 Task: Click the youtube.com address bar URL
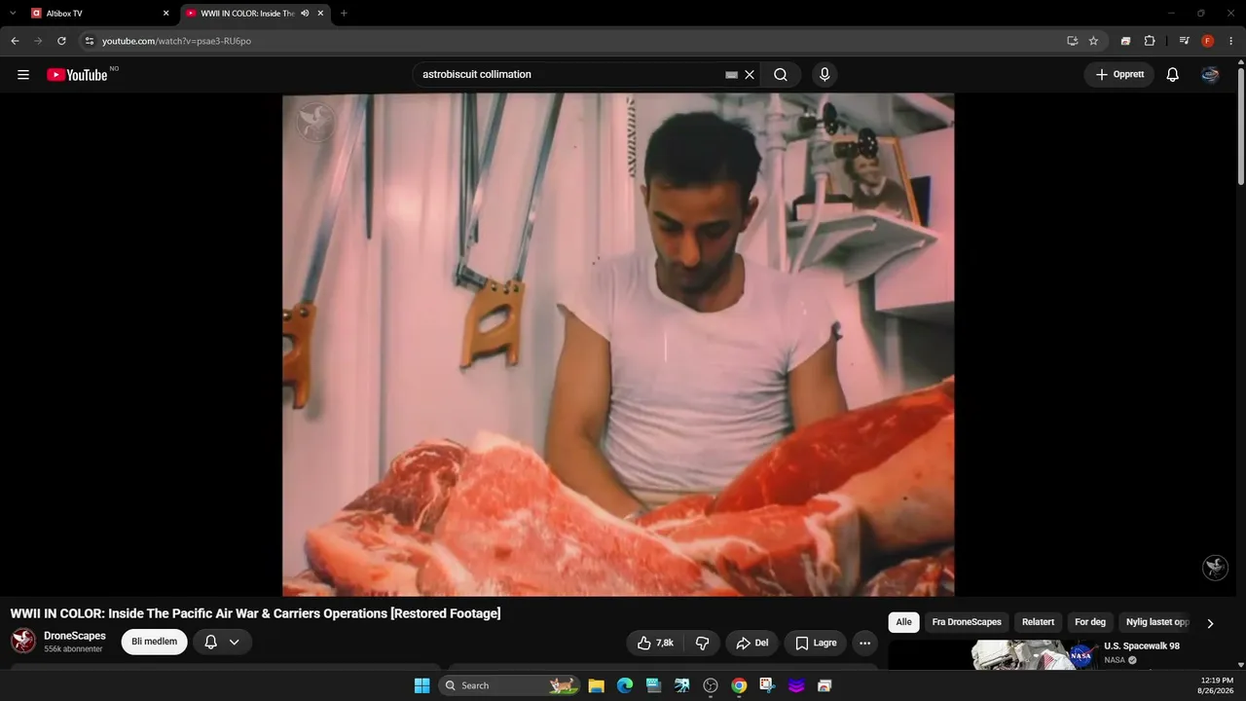(176, 41)
